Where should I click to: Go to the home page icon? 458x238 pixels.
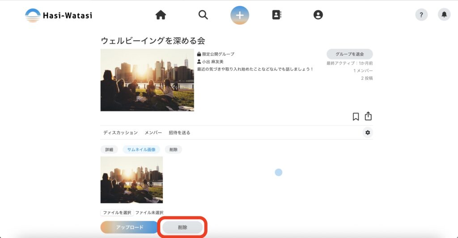(161, 15)
